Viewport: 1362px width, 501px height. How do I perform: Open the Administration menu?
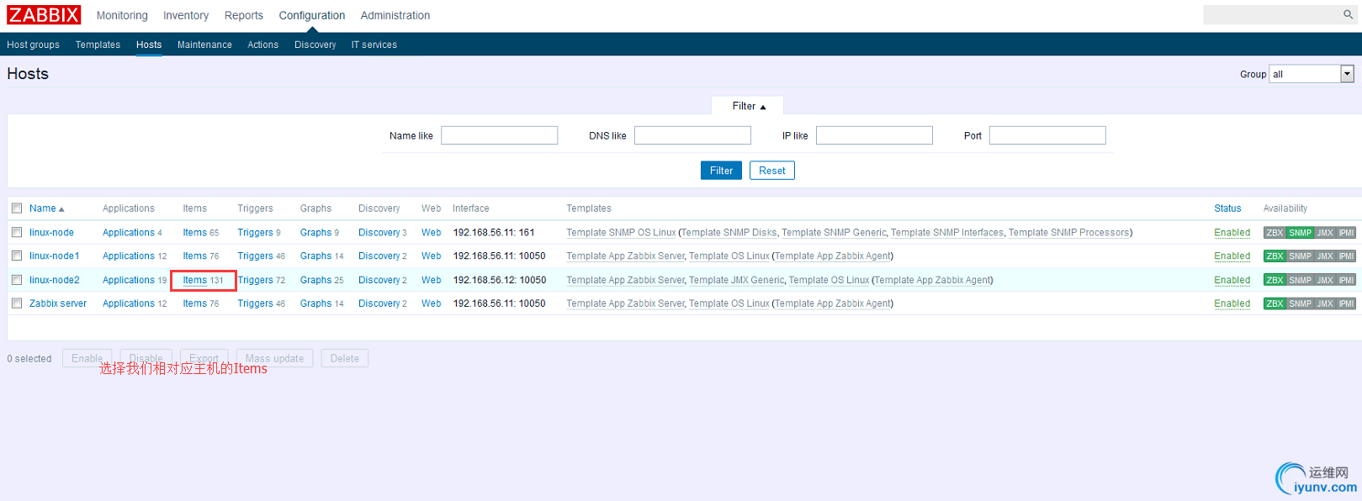[x=395, y=15]
